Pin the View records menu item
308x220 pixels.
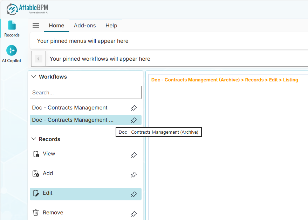134,155
